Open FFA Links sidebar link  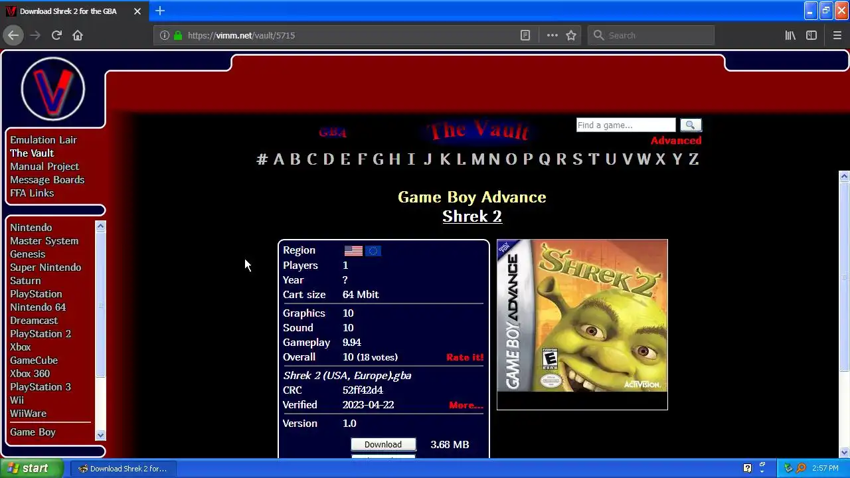[32, 193]
